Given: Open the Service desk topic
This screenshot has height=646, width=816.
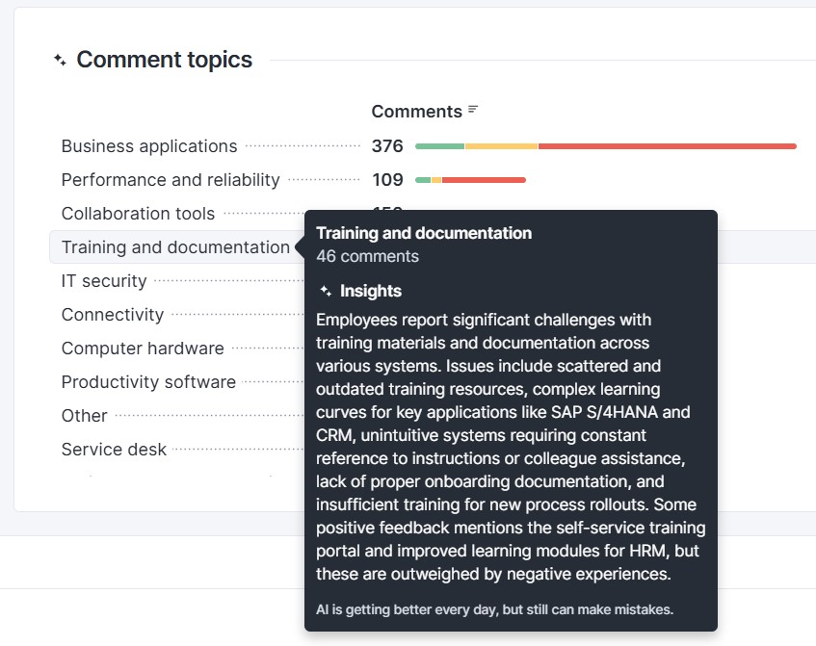Looking at the screenshot, I should pos(114,450).
